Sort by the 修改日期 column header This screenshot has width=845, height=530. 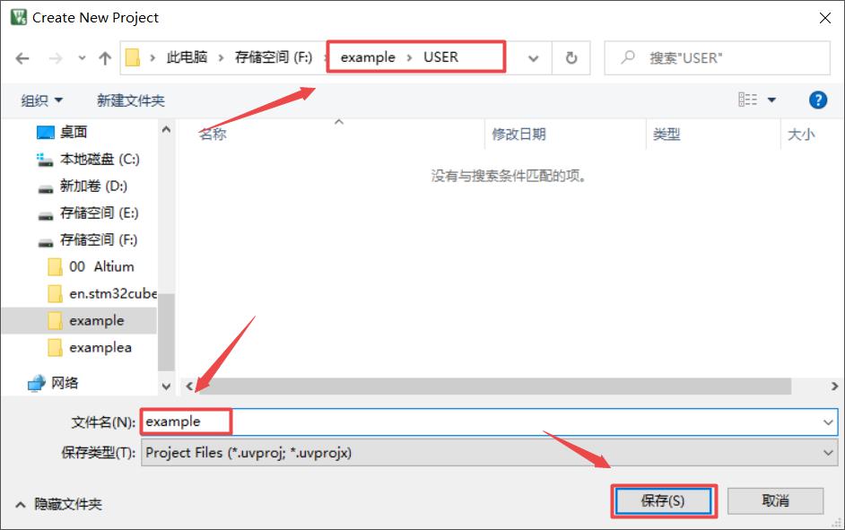tap(518, 134)
